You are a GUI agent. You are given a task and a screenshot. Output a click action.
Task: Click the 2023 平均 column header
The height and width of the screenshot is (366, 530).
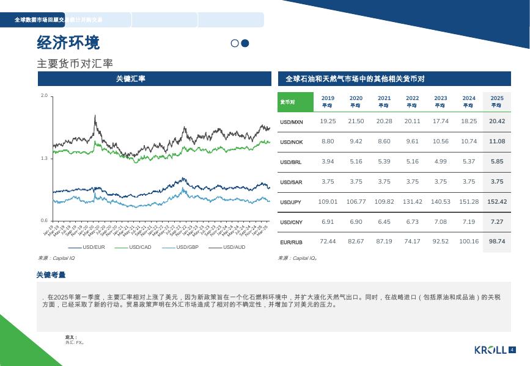point(440,101)
